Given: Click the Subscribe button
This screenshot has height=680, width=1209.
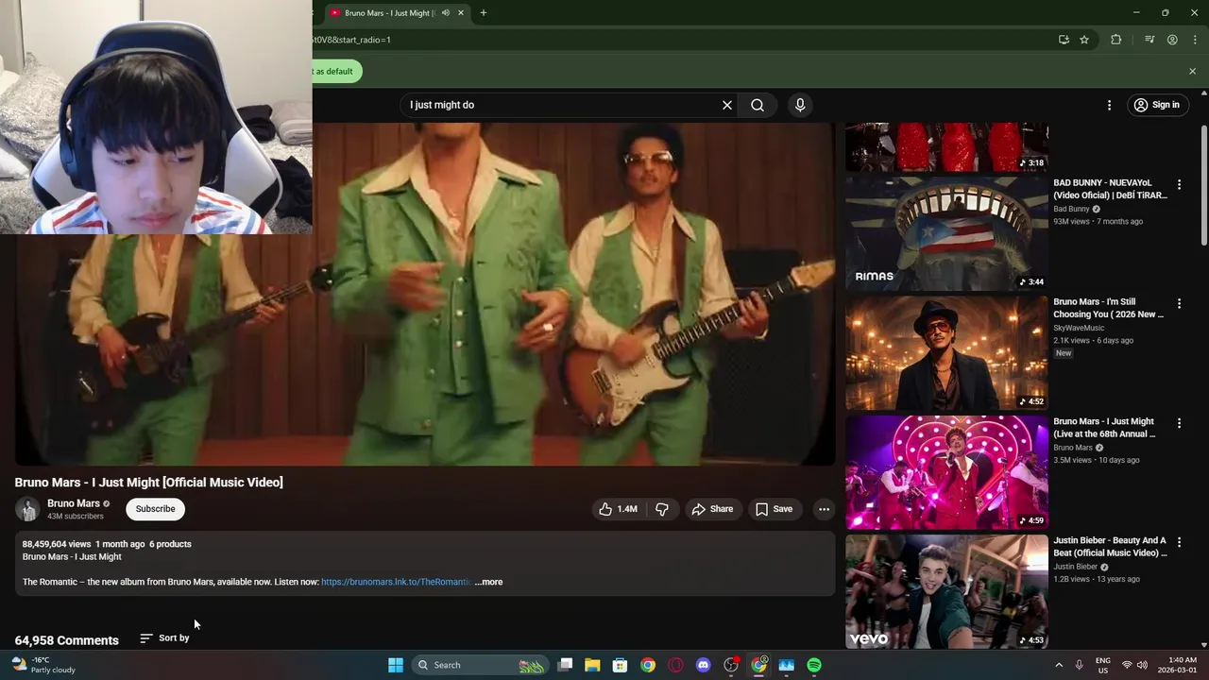Looking at the screenshot, I should click(155, 509).
